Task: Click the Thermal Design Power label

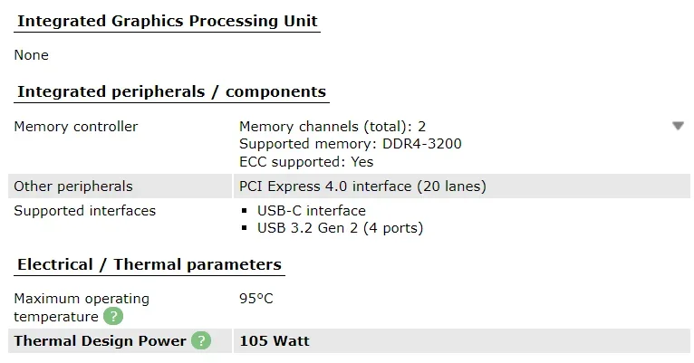Action: point(100,341)
